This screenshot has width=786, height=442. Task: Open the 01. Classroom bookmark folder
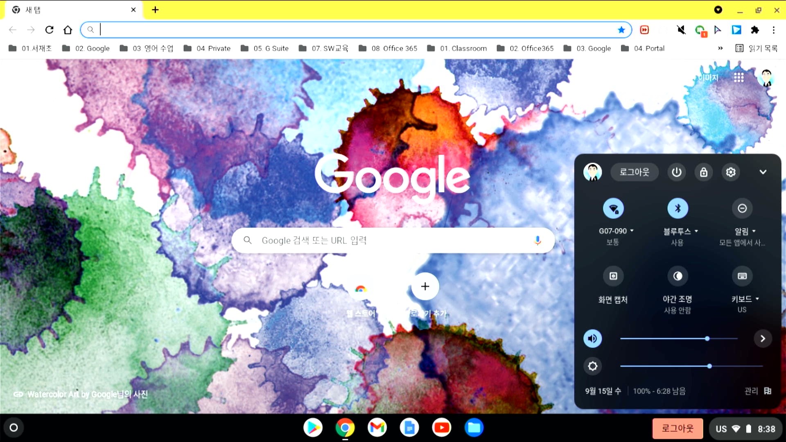tap(457, 48)
